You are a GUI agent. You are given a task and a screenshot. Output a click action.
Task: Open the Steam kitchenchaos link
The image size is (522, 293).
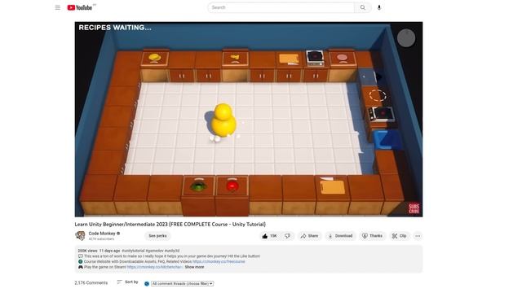tap(155, 267)
